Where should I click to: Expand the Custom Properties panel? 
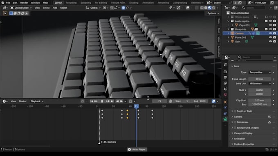point(232,144)
